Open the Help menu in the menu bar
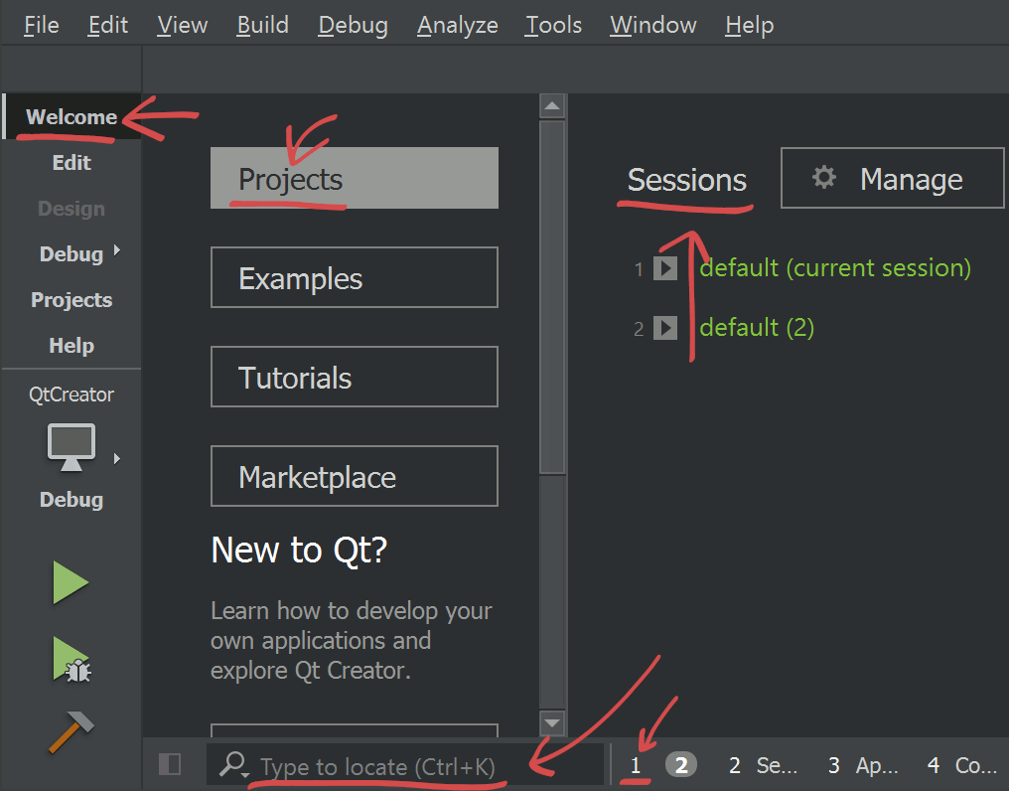This screenshot has width=1009, height=791. 749,25
